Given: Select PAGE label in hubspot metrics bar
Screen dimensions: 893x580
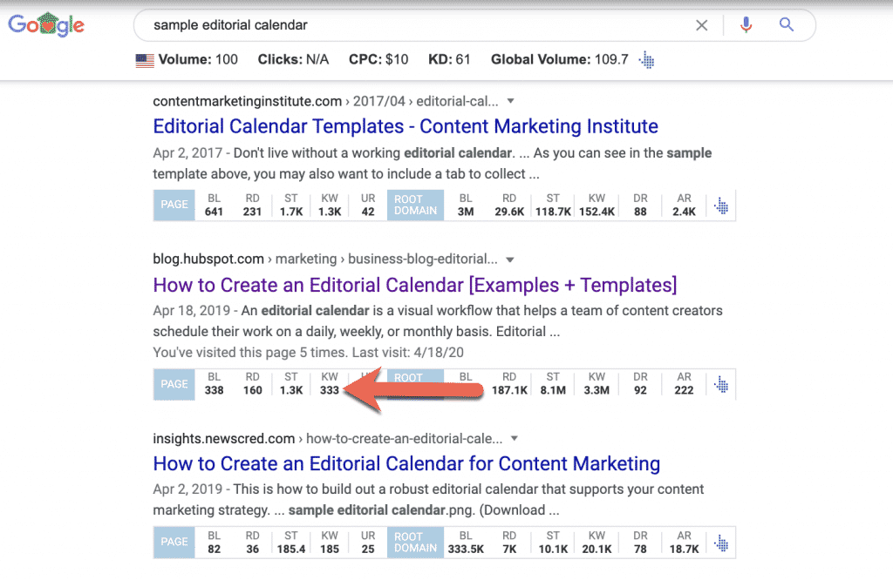Looking at the screenshot, I should (x=174, y=384).
